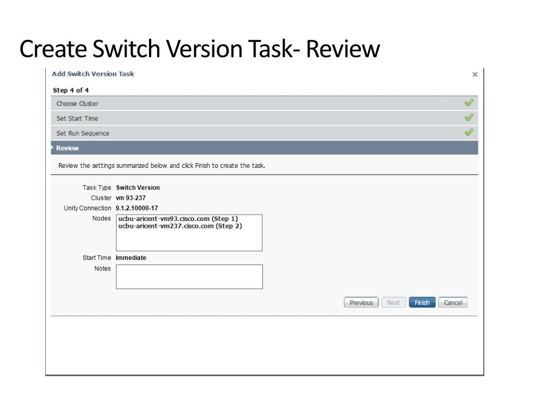This screenshot has width=545, height=408.
Task: Click the Choose Cluster green checkmark
Action: (468, 103)
